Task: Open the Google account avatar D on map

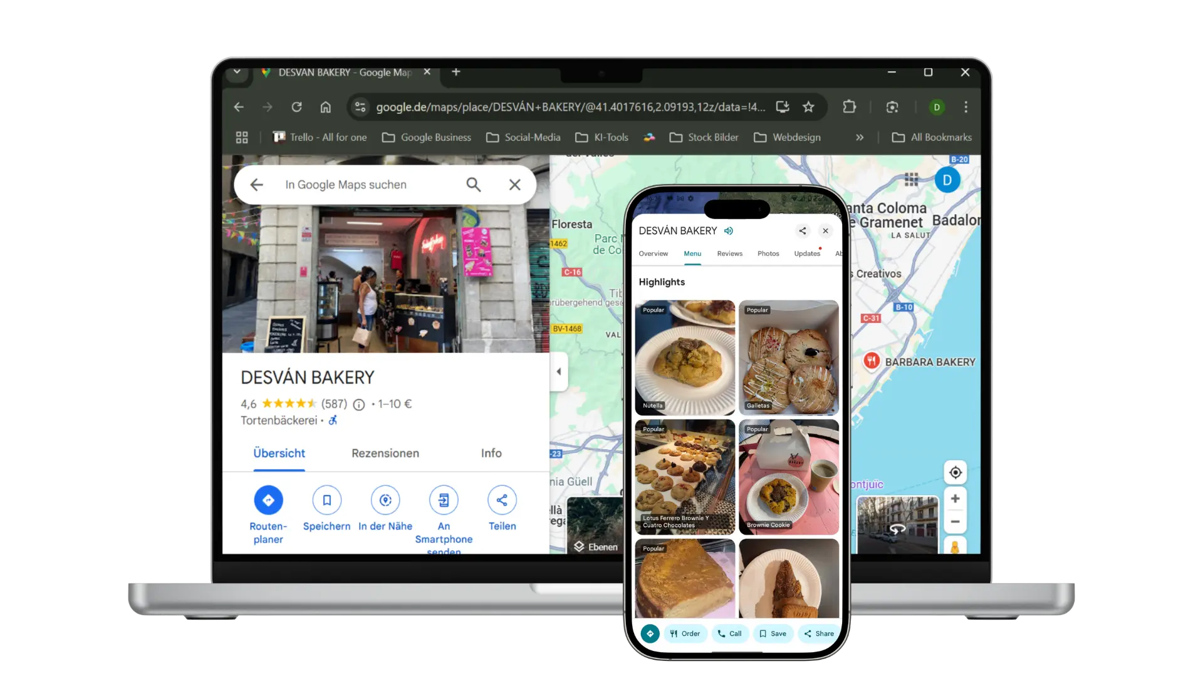Action: click(x=947, y=180)
